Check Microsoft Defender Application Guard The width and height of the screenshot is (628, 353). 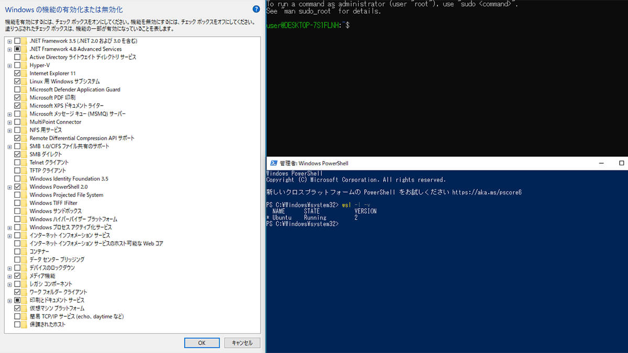click(17, 89)
